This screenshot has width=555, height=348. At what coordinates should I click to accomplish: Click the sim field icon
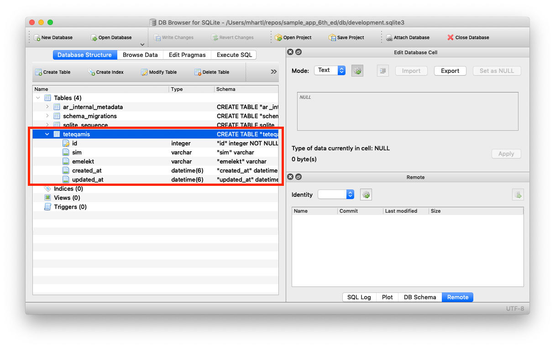66,153
